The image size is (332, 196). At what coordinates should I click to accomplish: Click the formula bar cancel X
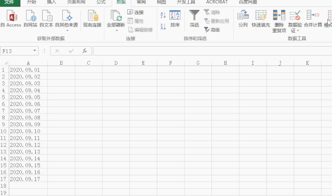(57, 51)
